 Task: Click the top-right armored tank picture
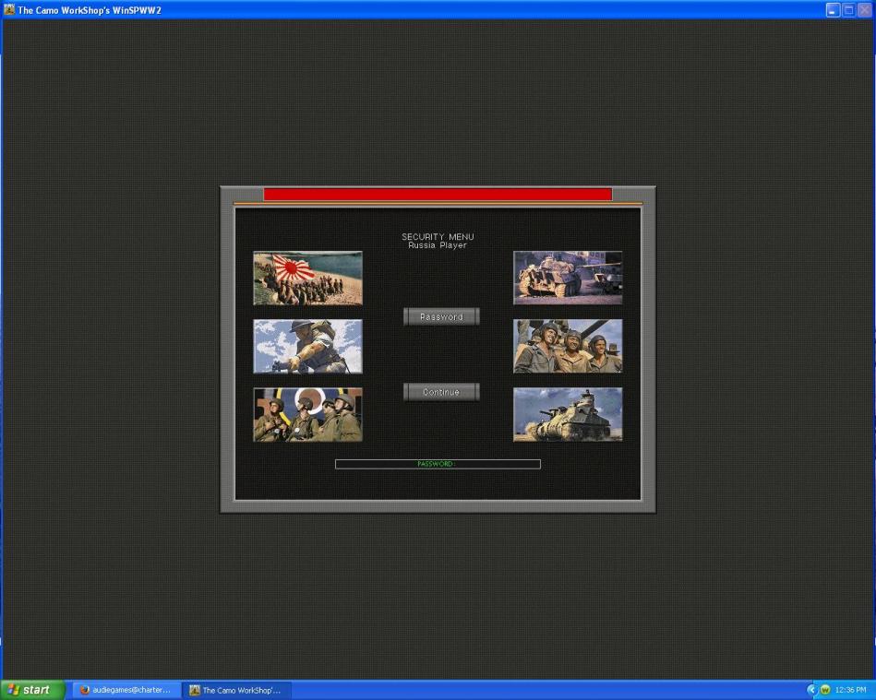coord(568,278)
